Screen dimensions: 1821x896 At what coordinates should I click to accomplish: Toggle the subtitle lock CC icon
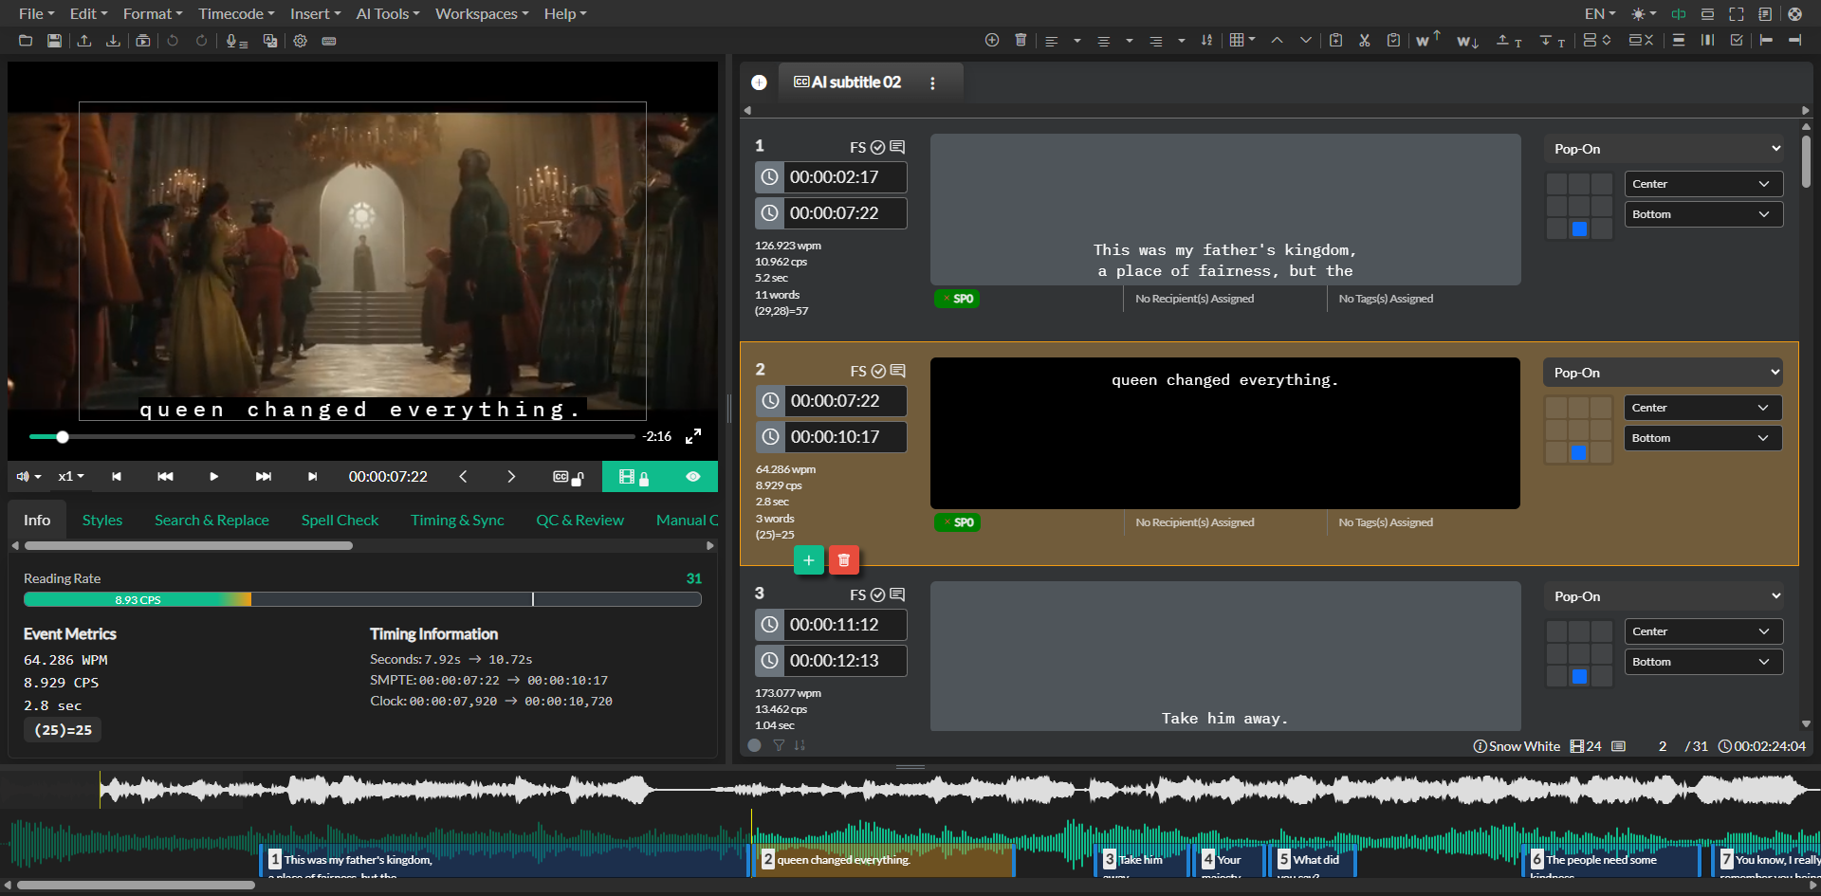click(x=568, y=477)
